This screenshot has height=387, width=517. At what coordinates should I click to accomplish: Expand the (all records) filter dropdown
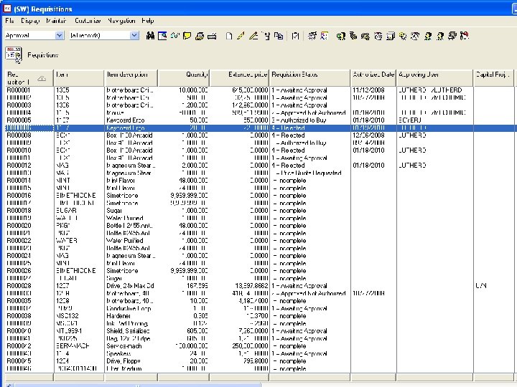tap(134, 35)
